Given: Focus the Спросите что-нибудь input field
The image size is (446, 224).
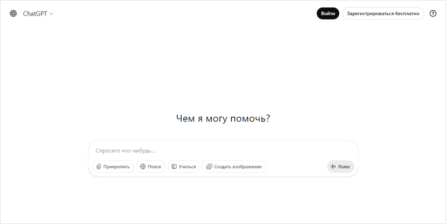Looking at the screenshot, I should pyautogui.click(x=223, y=151).
